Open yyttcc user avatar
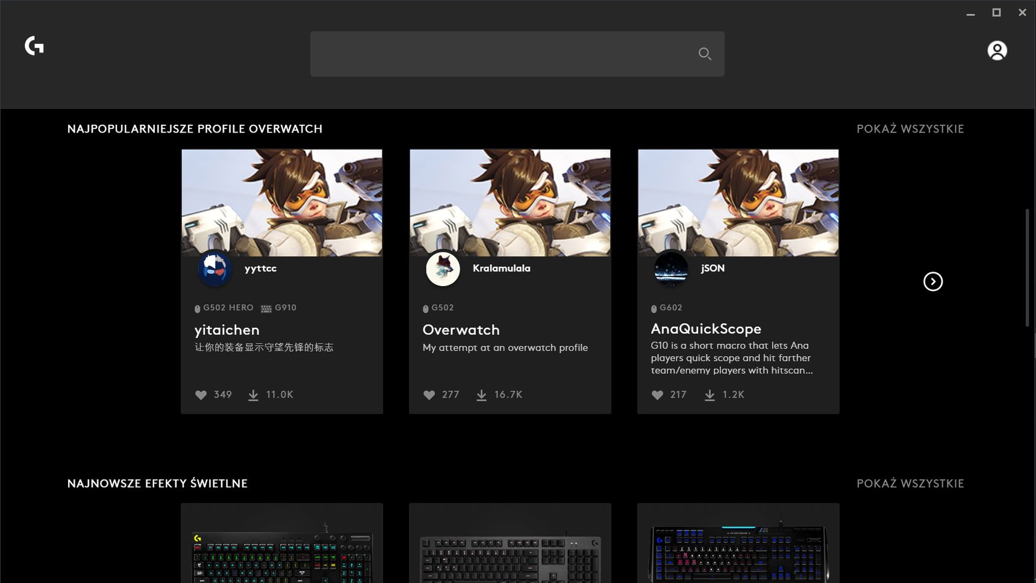Screen dimensions: 1036x583 click(214, 269)
